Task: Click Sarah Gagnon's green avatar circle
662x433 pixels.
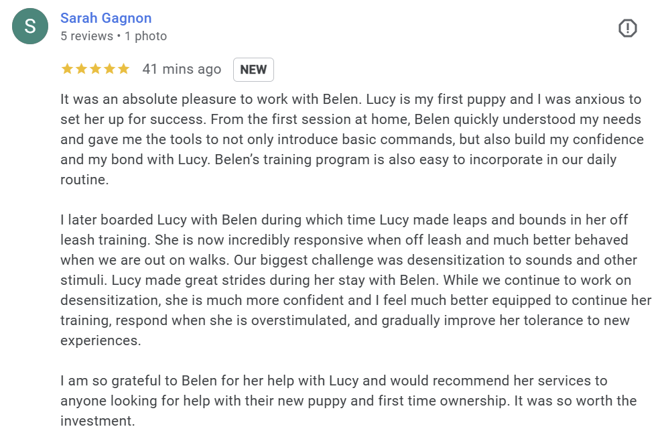Action: (29, 25)
